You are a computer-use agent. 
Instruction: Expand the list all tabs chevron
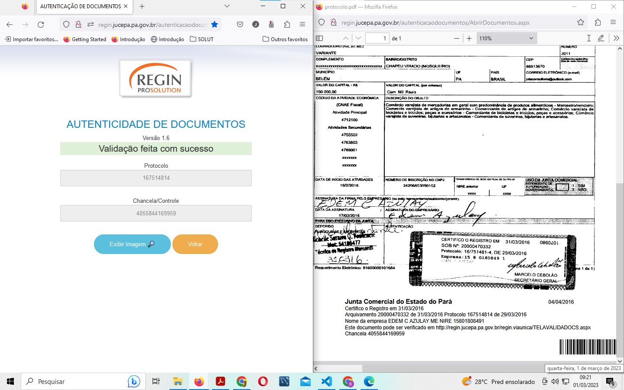click(x=227, y=6)
